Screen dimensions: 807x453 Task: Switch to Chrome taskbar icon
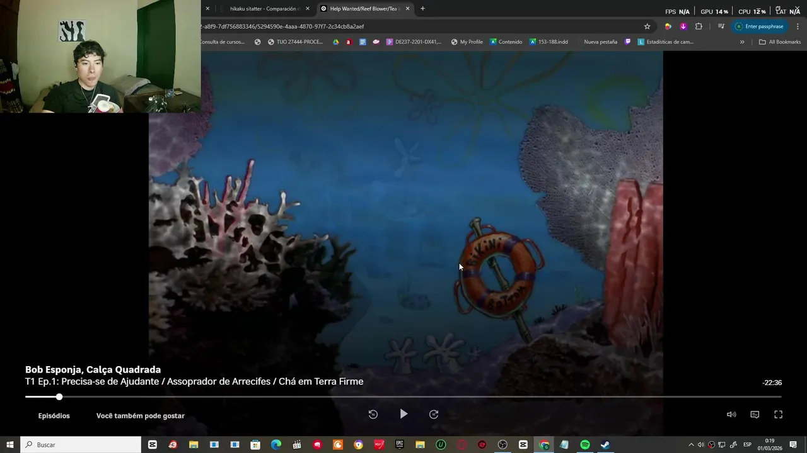click(544, 445)
